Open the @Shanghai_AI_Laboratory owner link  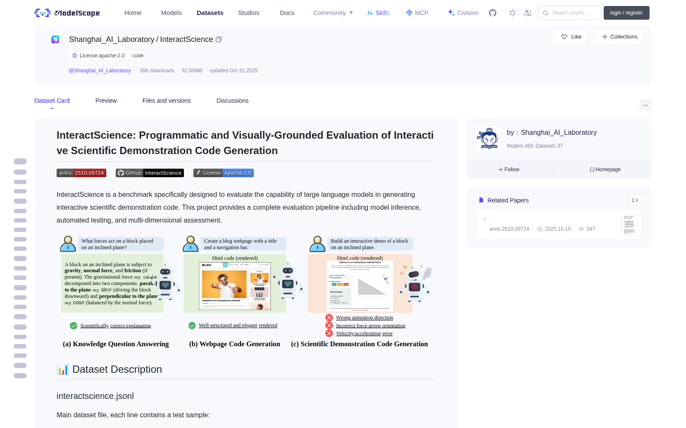point(99,71)
